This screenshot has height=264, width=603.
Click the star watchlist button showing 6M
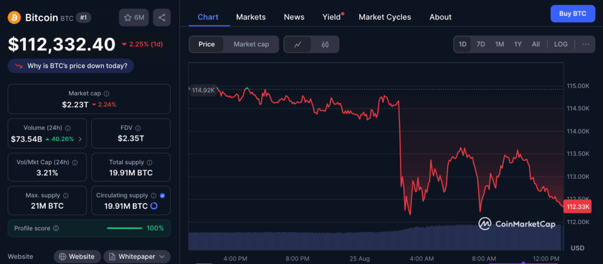click(134, 18)
